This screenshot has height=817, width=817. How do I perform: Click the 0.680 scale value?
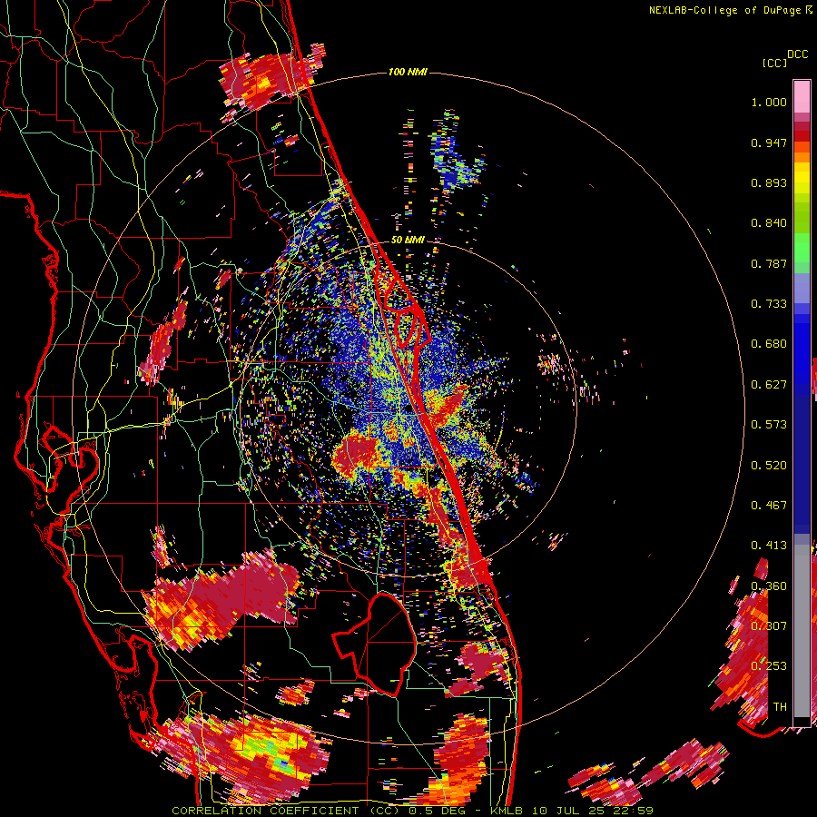[x=769, y=344]
